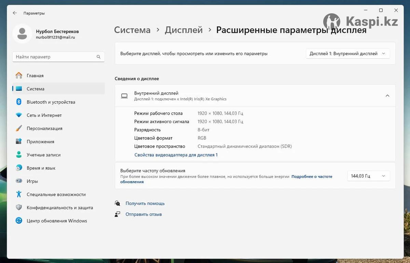This screenshot has width=410, height=263.
Task: Open Учетные записи in the sidebar
Action: point(43,155)
